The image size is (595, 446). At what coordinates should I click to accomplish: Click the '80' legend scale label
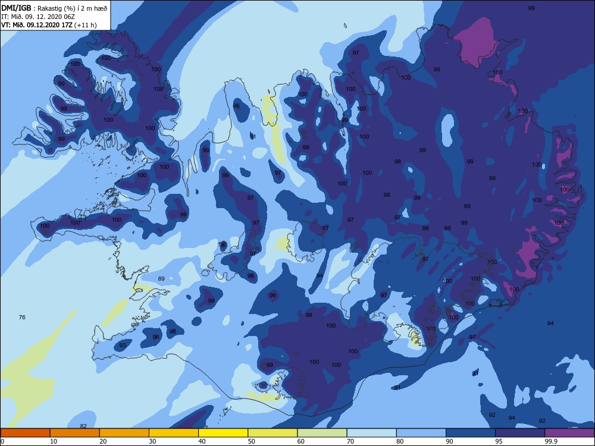[400, 441]
